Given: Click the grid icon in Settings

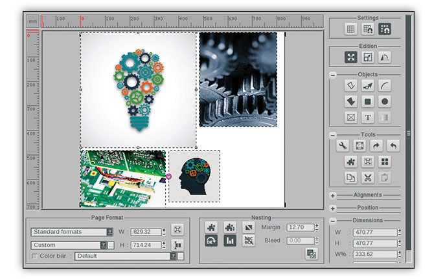Looking at the screenshot, I should point(351,28).
